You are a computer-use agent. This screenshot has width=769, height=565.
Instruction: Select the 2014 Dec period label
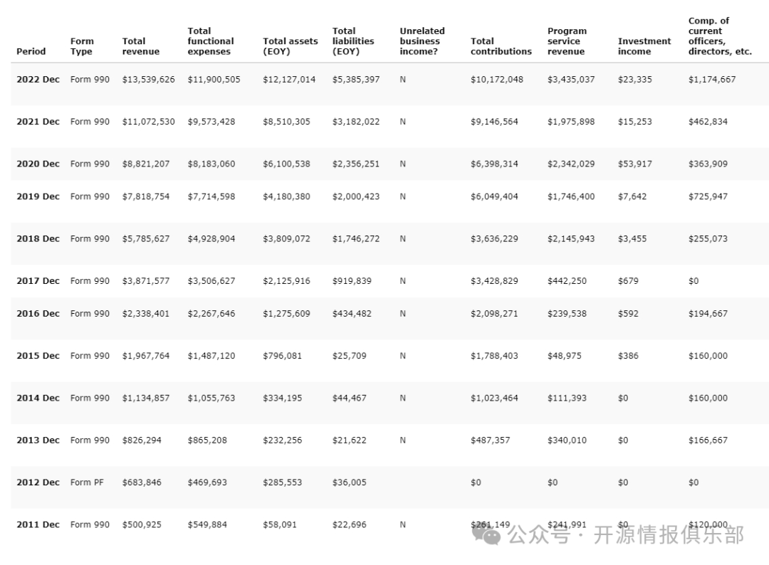(x=38, y=398)
